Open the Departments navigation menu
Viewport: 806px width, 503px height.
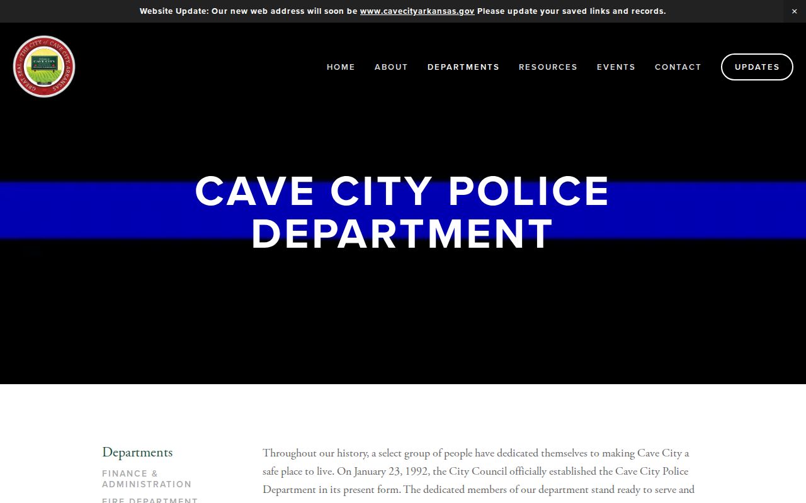[x=463, y=67]
